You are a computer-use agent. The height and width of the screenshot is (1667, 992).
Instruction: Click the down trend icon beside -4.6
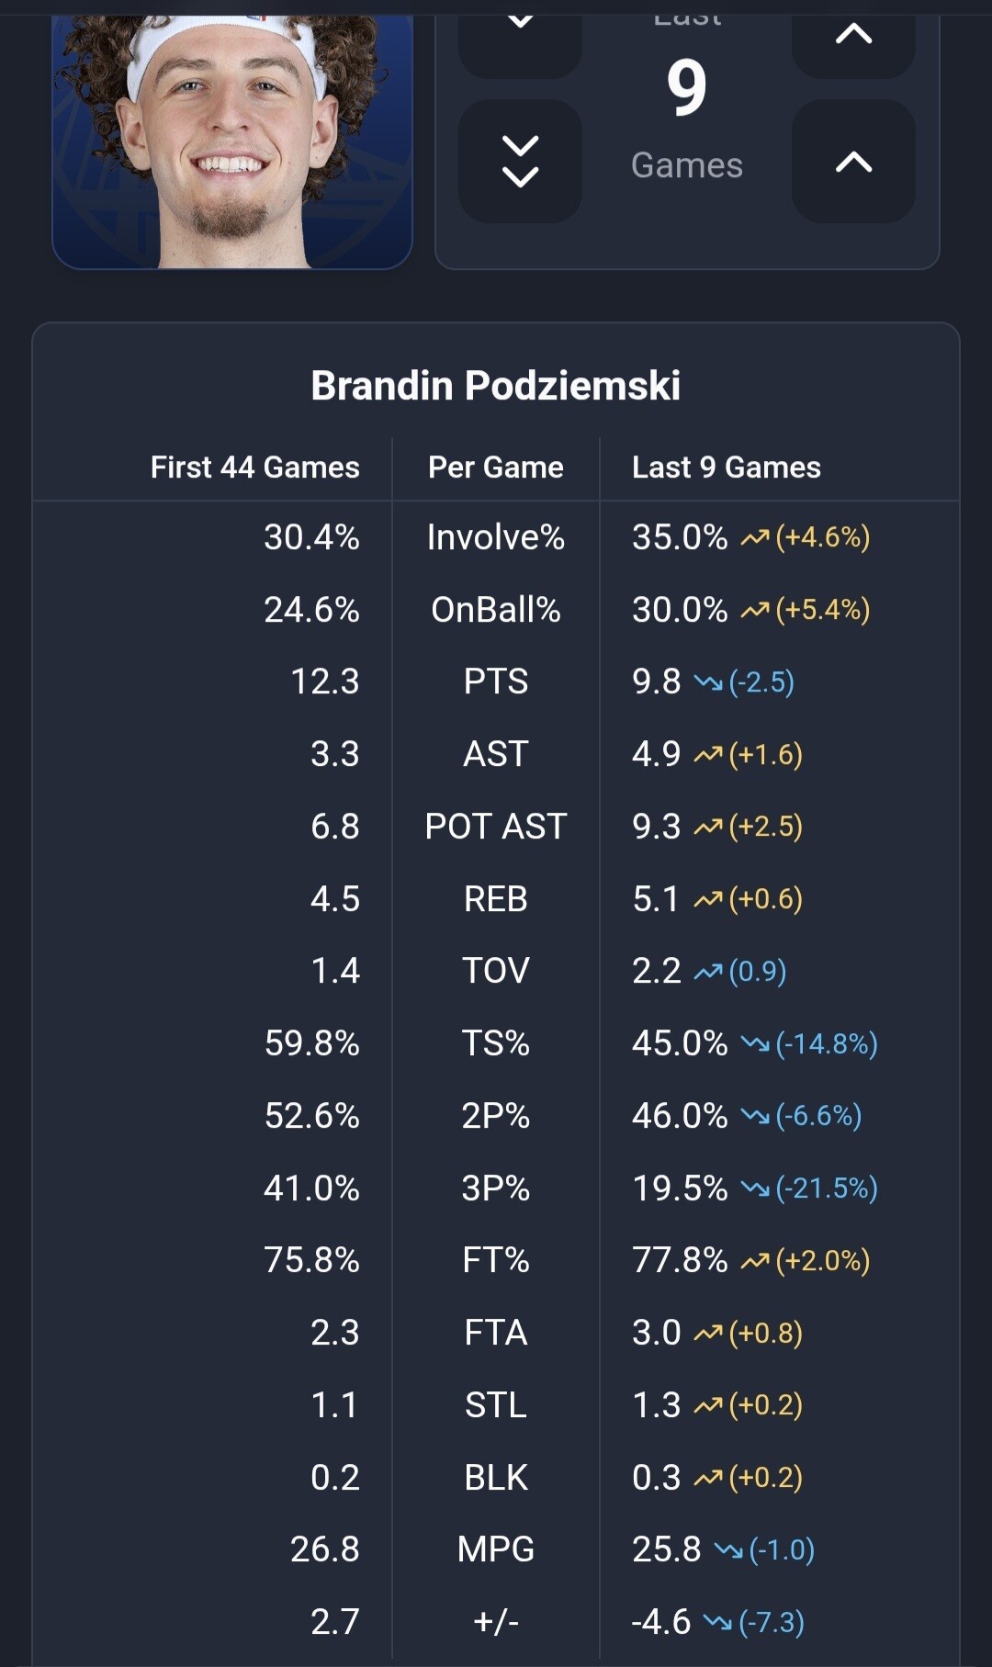tap(717, 1623)
